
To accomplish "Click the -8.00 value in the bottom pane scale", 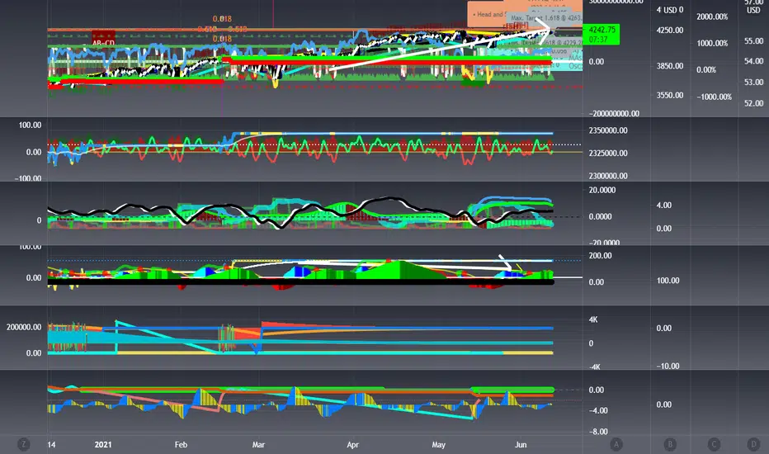I will [598, 432].
